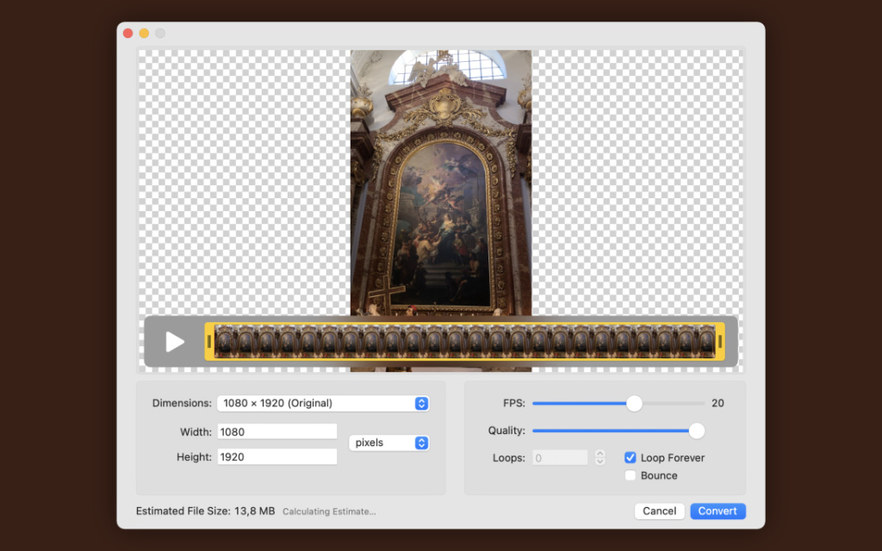Grab the left trim handle of the timeline
The height and width of the screenshot is (551, 882).
tap(209, 342)
